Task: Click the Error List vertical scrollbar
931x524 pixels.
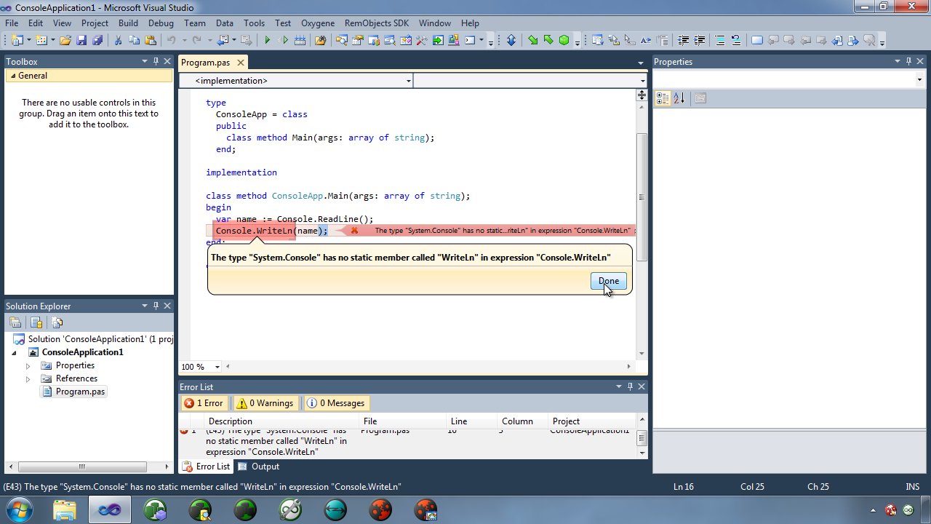Action: coord(642,437)
